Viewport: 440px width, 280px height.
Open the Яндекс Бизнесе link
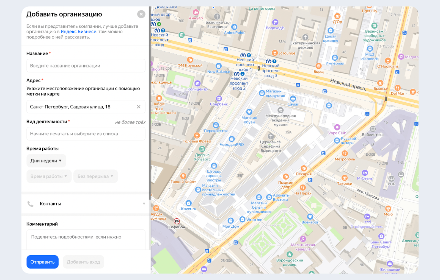click(78, 32)
